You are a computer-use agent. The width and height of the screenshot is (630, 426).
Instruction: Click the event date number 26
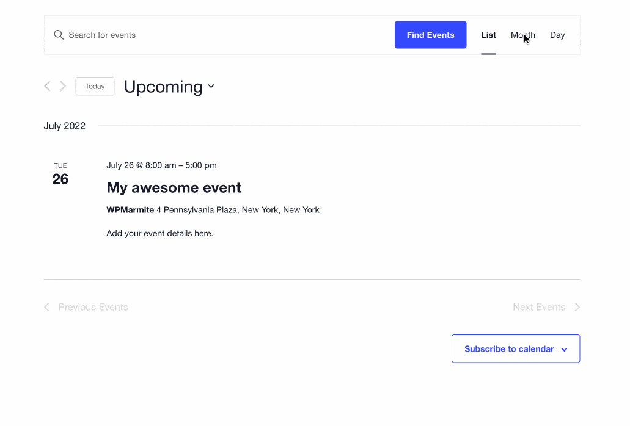(x=60, y=179)
